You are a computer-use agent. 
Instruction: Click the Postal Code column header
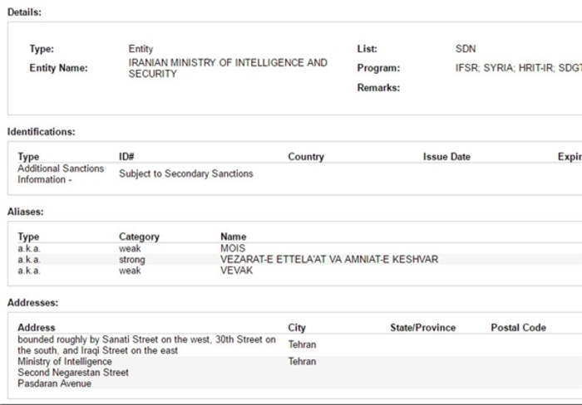pos(518,327)
